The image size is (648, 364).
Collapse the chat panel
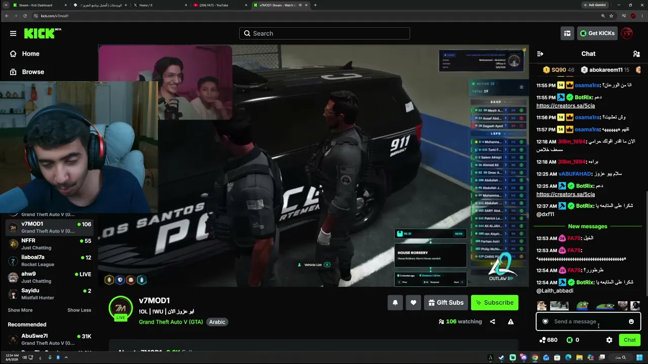click(540, 54)
